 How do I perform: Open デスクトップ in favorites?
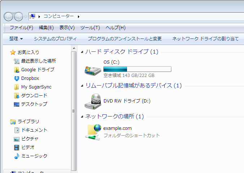tap(34, 104)
